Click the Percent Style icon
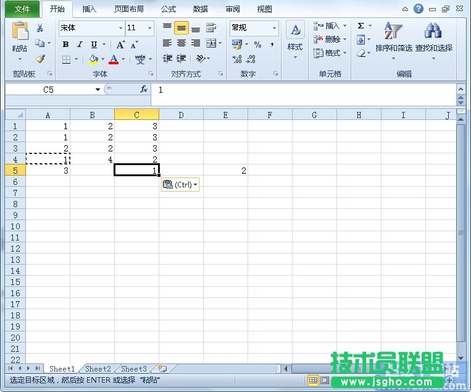 (257, 45)
